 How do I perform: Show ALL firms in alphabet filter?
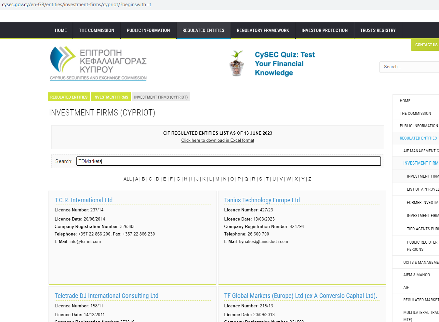pos(127,179)
